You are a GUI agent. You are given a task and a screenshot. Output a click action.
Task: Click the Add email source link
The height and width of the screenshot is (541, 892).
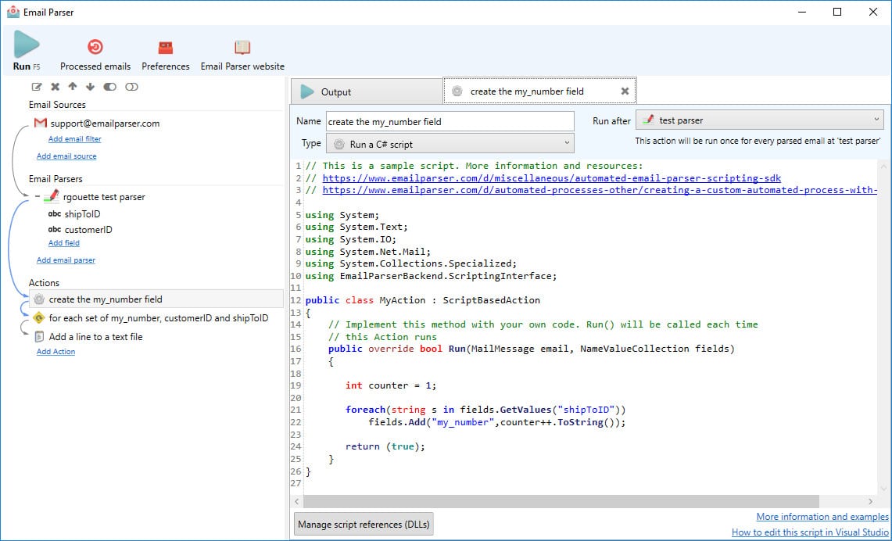coord(66,156)
